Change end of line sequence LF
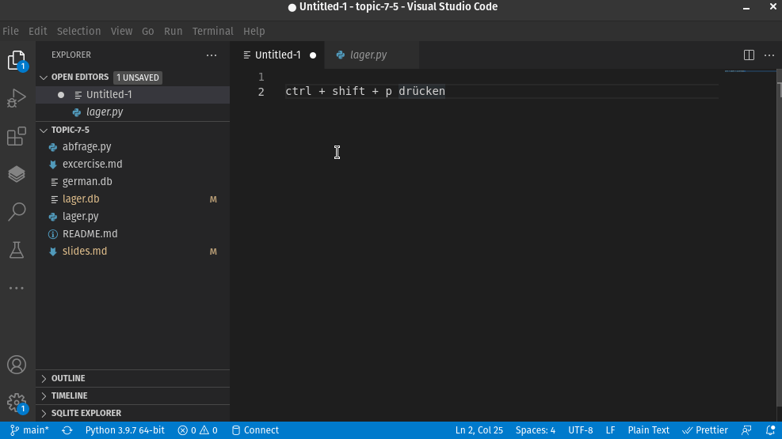This screenshot has width=782, height=439. pyautogui.click(x=610, y=430)
